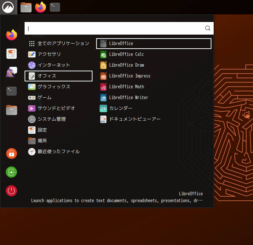Open Terminal icon in favorites sidebar
Screen dimensions: 253x245
12,91
